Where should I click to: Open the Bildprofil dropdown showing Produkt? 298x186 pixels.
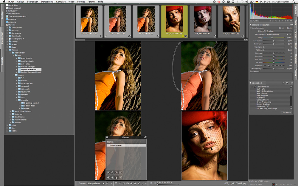279,31
